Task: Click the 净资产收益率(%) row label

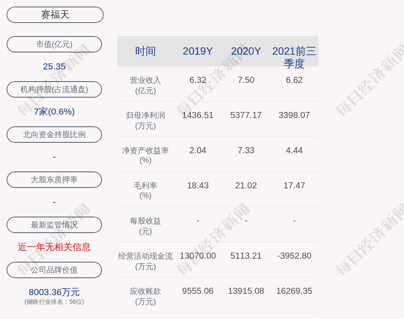Action: pos(146,155)
